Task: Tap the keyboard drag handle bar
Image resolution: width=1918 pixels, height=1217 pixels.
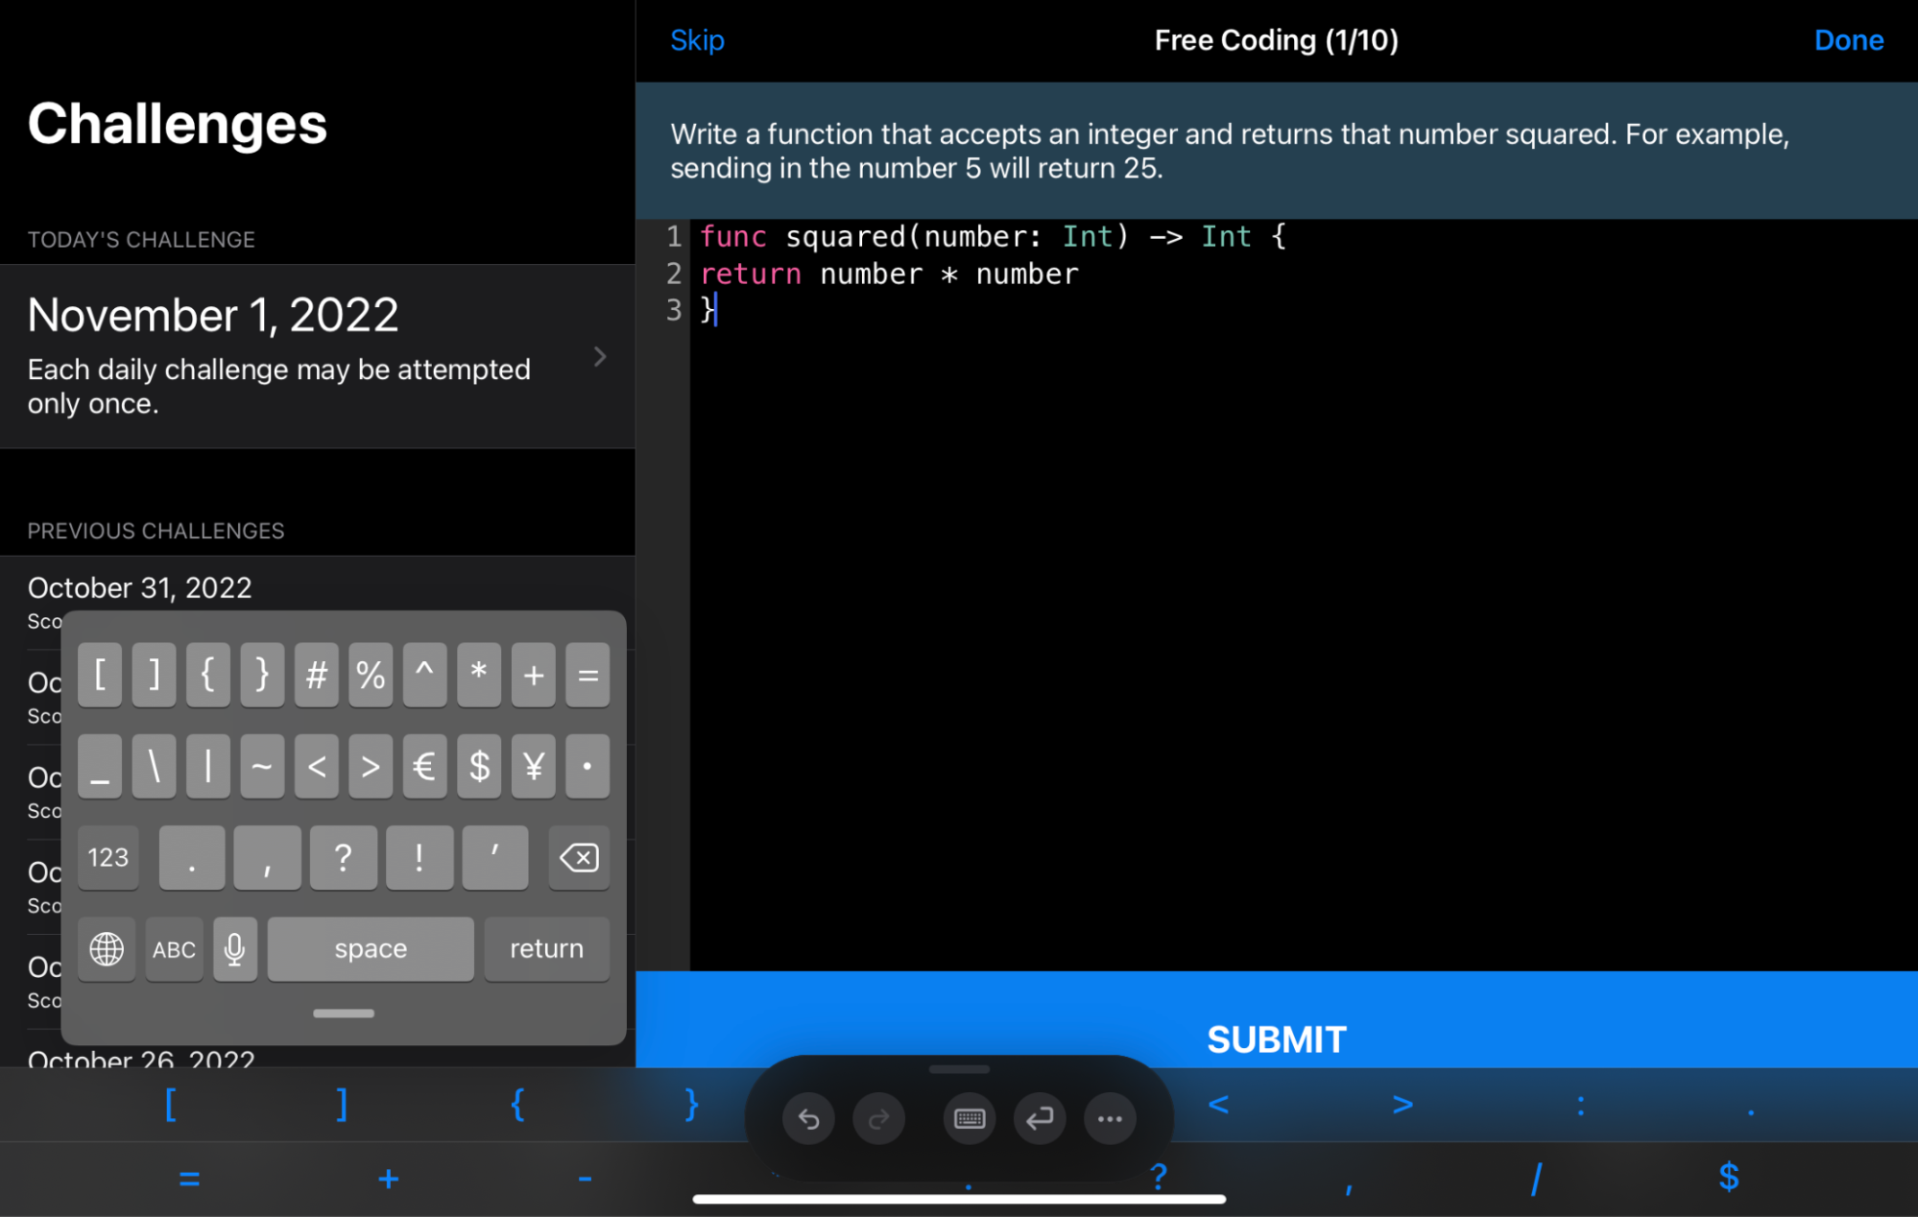Action: (x=344, y=1014)
